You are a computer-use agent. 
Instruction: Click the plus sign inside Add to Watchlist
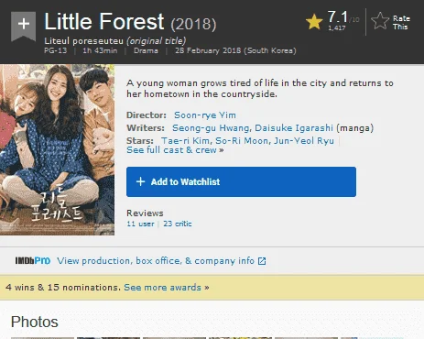pyautogui.click(x=140, y=181)
